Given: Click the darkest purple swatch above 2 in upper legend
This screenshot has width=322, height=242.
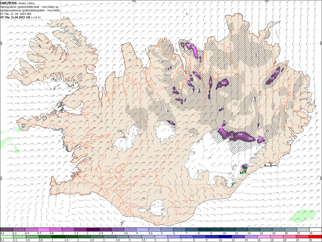Looking at the screenshot, I should [x=93, y=230].
